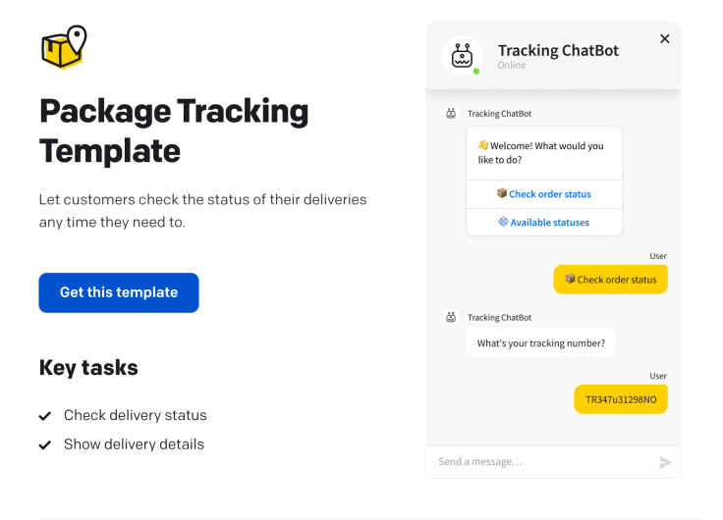
Task: Click the yellow Check order status user bubble
Action: [610, 280]
